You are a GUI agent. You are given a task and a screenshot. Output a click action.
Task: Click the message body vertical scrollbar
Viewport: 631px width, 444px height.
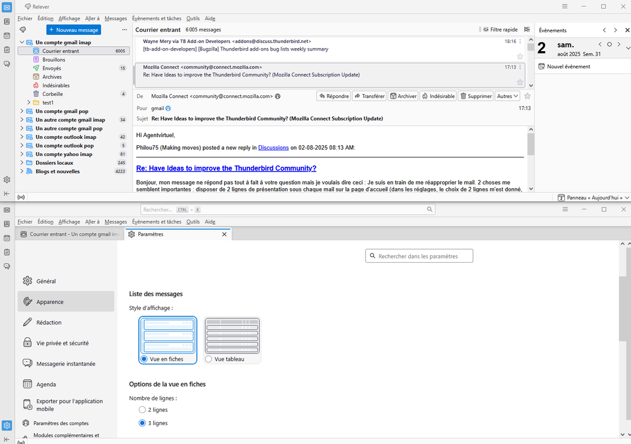(531, 158)
